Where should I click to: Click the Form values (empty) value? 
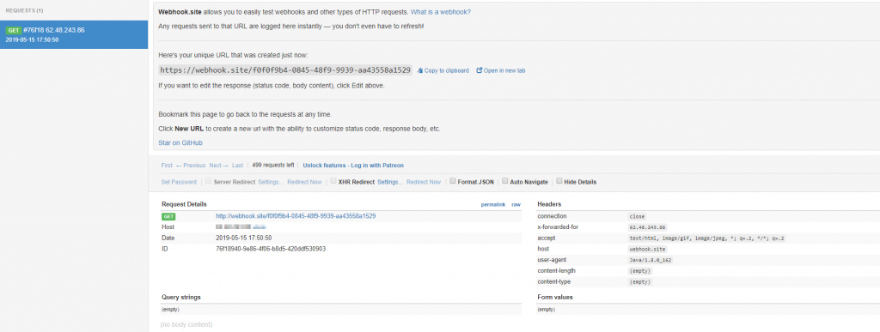[546, 310]
